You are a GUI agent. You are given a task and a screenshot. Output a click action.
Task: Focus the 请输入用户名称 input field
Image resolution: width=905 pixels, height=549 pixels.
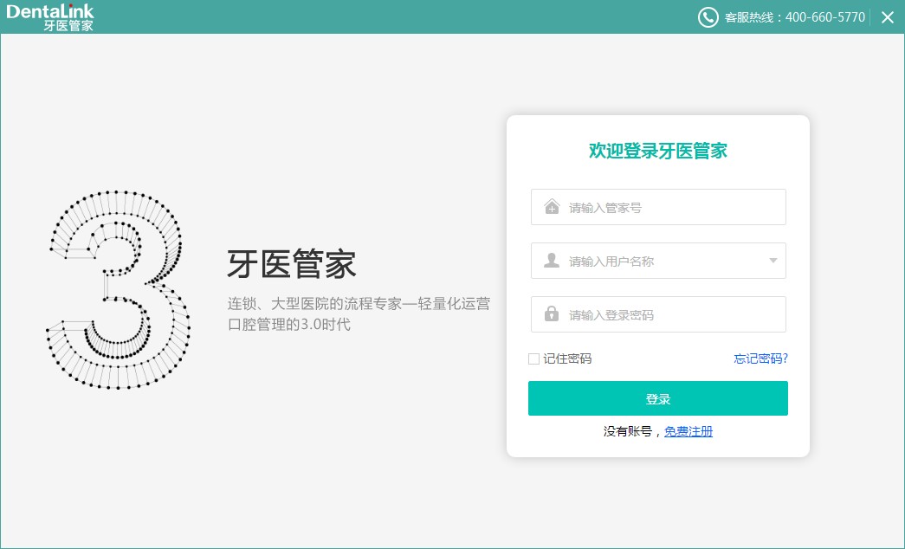click(x=658, y=261)
